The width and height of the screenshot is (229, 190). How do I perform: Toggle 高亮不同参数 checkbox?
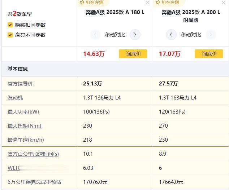click(10, 35)
